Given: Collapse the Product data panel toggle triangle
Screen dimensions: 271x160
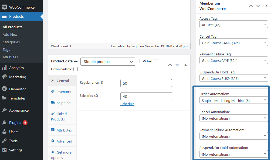Looking at the screenshot, I should 185,65.
